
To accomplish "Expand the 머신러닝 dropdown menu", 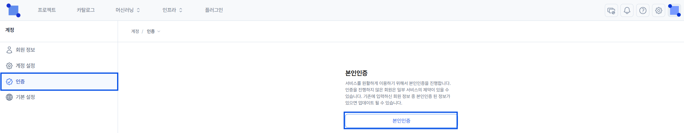I will click(128, 10).
